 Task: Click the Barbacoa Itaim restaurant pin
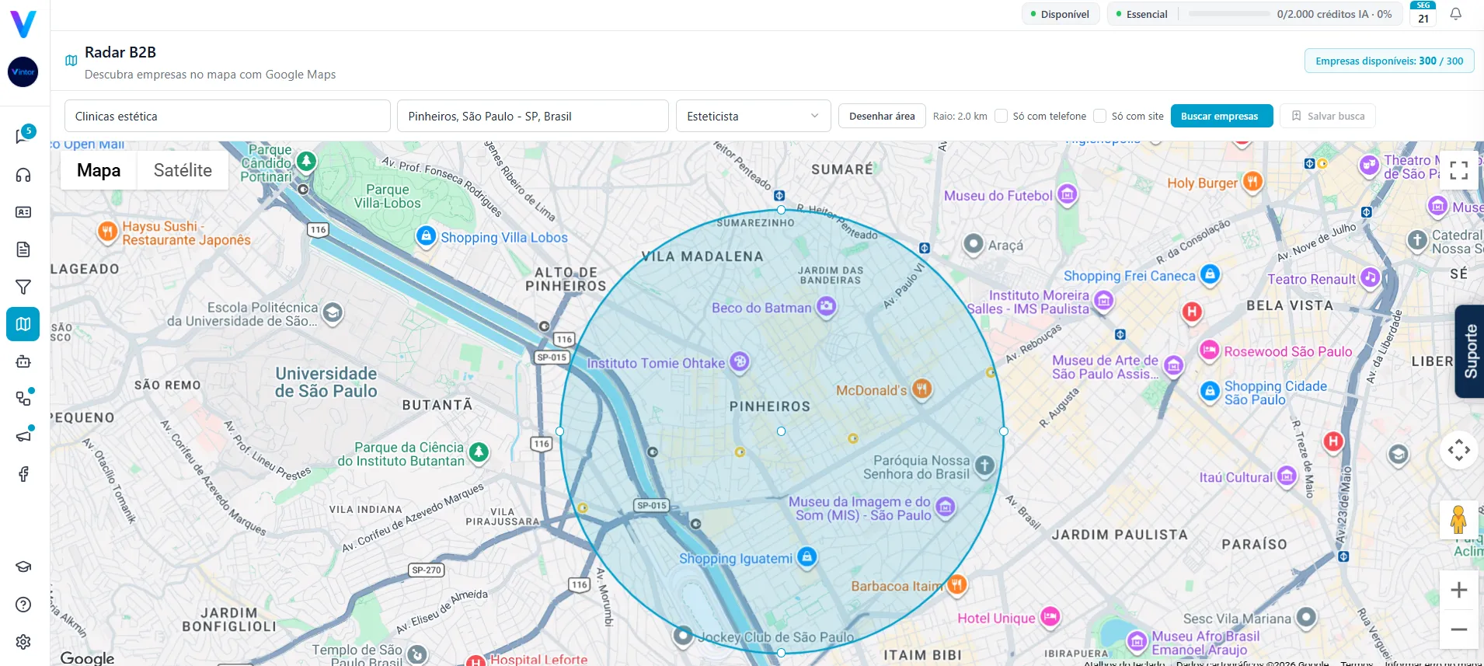pos(957,584)
